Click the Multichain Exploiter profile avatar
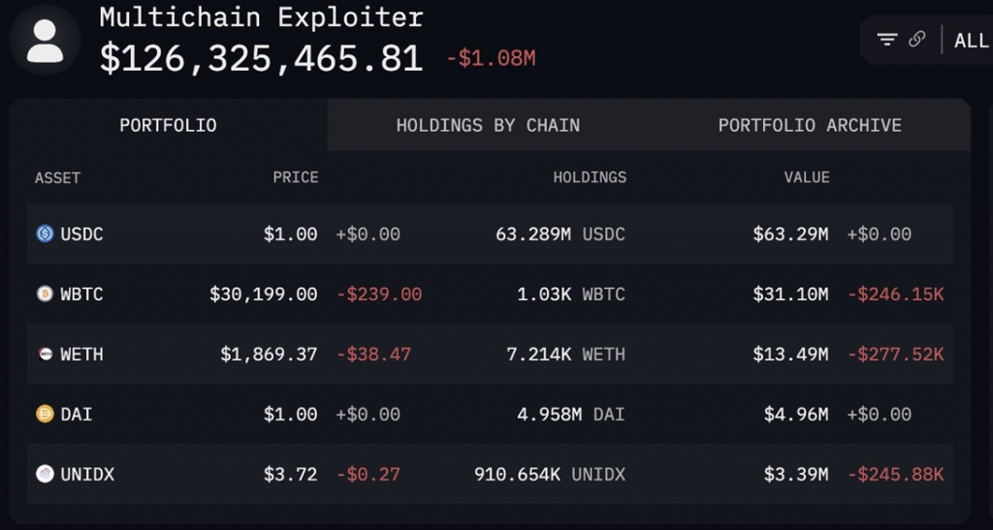This screenshot has width=993, height=530. [46, 41]
